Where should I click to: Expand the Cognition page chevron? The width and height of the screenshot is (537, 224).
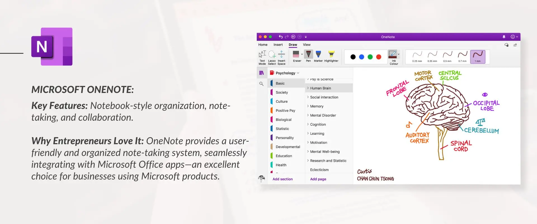pos(308,124)
